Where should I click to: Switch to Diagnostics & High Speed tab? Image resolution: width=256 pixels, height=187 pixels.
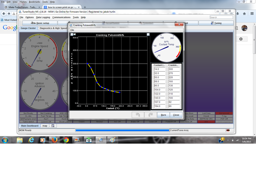pyautogui.click(x=53, y=28)
